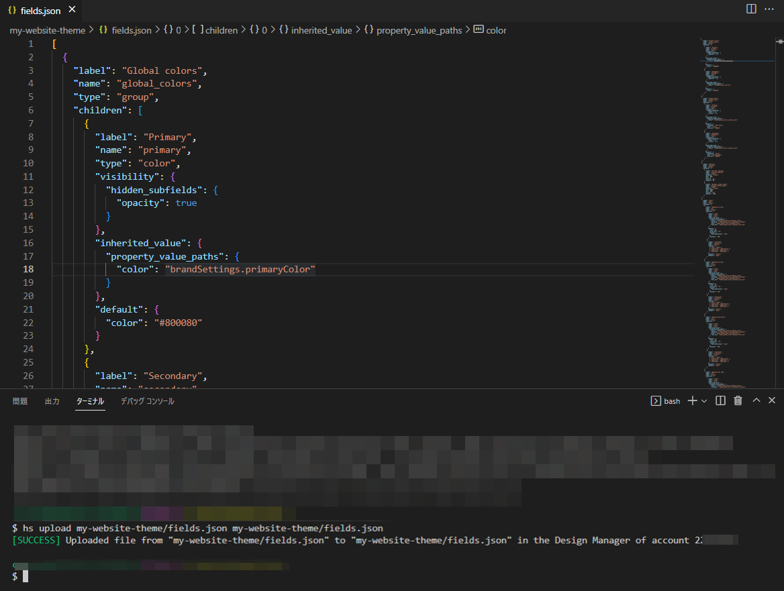Maximize the panel with the up chevron
This screenshot has width=784, height=591.
[756, 400]
